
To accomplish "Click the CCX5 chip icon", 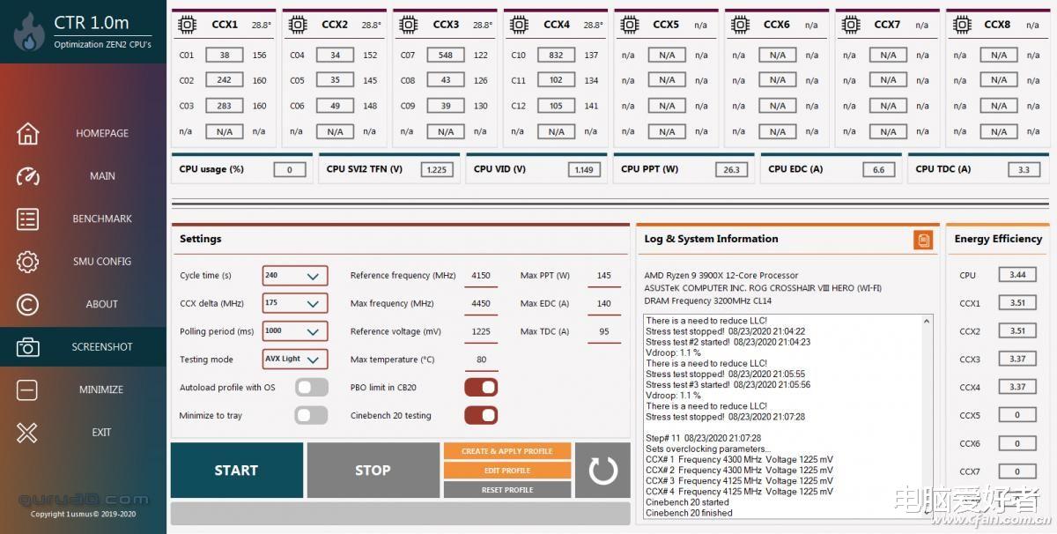I will click(x=629, y=25).
